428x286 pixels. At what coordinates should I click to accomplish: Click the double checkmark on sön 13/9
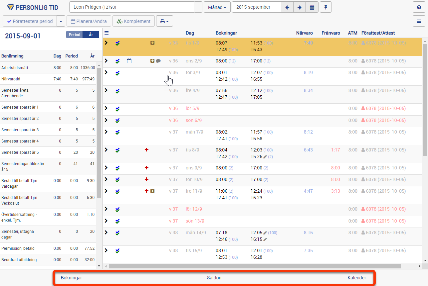117,221
